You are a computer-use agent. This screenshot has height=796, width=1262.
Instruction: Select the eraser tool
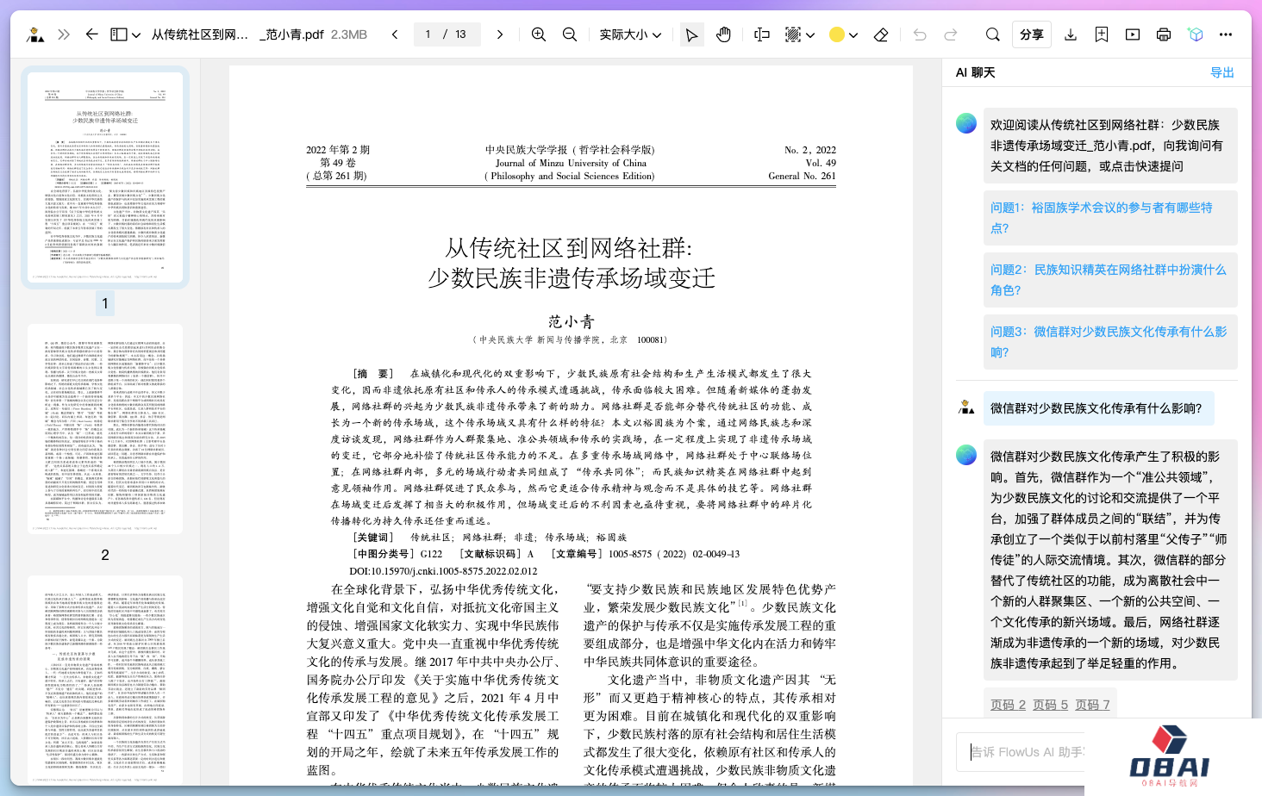tap(881, 34)
